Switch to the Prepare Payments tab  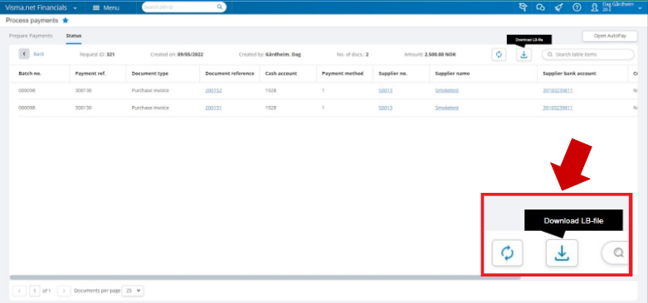(31, 36)
